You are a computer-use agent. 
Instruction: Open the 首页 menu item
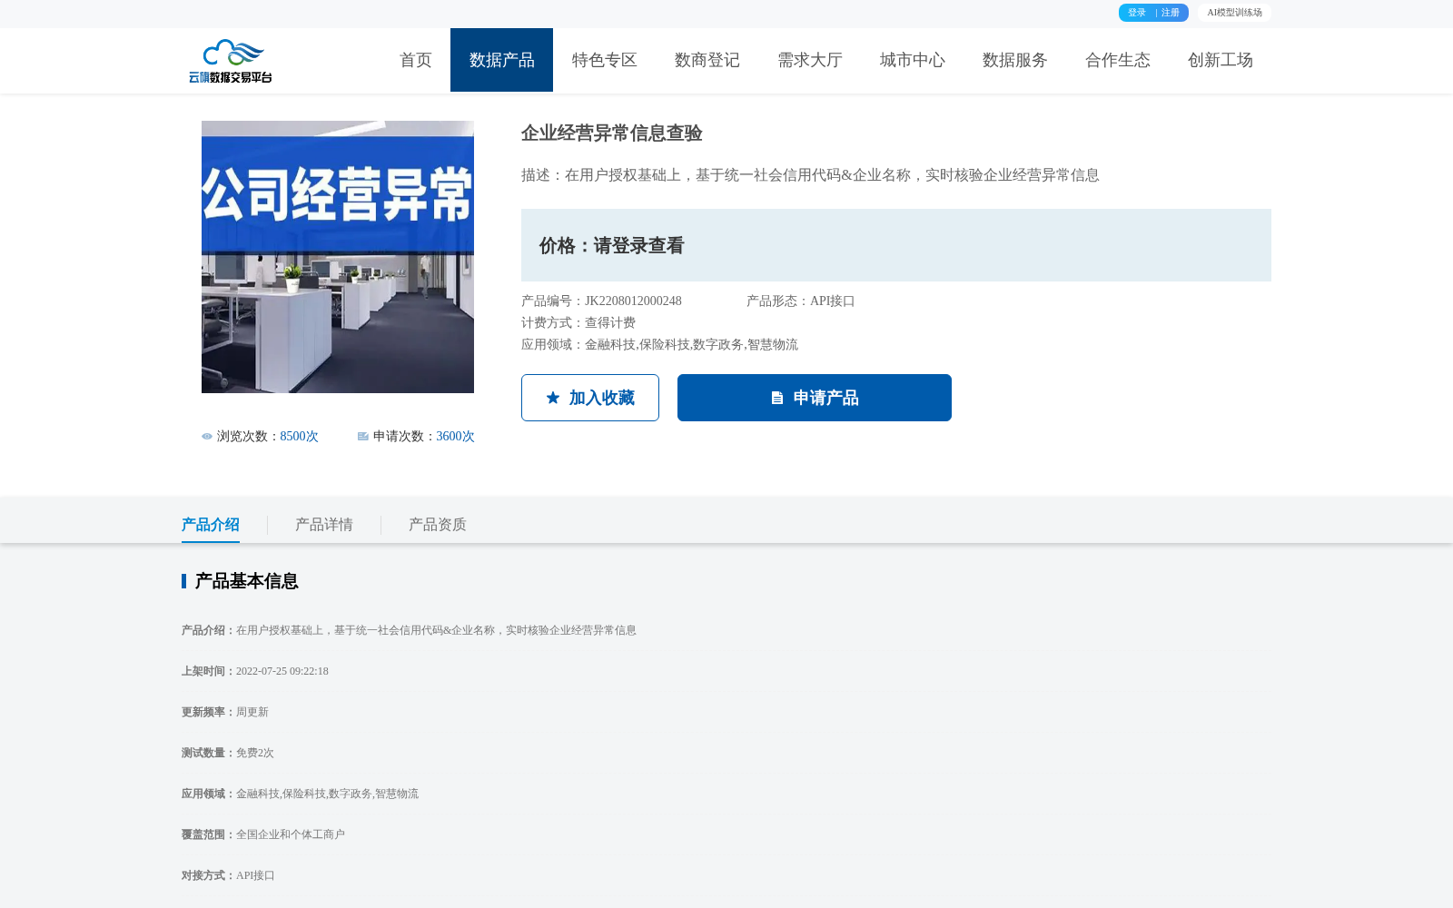416,60
